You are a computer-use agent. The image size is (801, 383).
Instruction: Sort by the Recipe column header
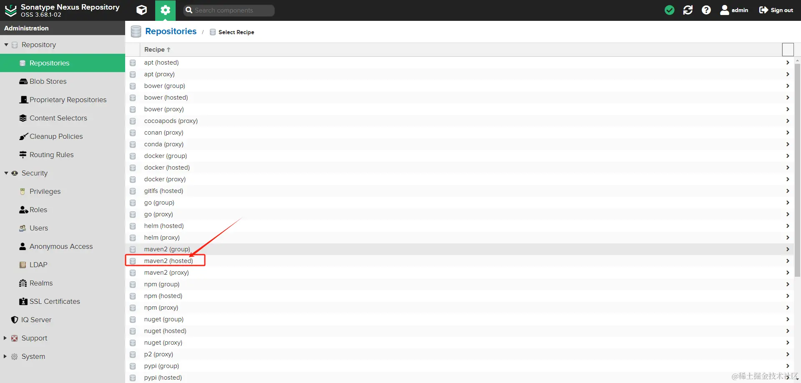click(157, 50)
